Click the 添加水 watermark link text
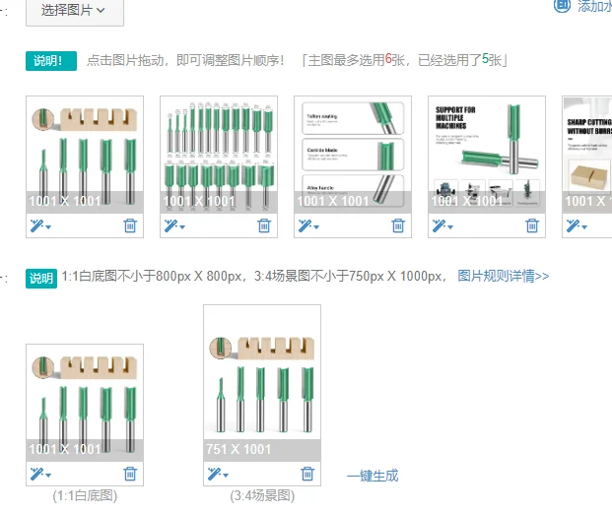Image resolution: width=612 pixels, height=513 pixels. 594,6
